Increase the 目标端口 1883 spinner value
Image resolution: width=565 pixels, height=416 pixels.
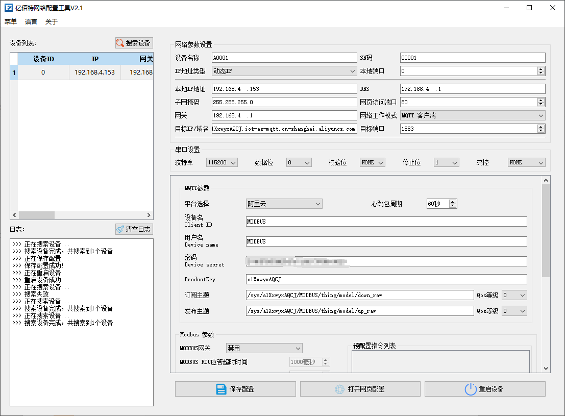coord(541,127)
